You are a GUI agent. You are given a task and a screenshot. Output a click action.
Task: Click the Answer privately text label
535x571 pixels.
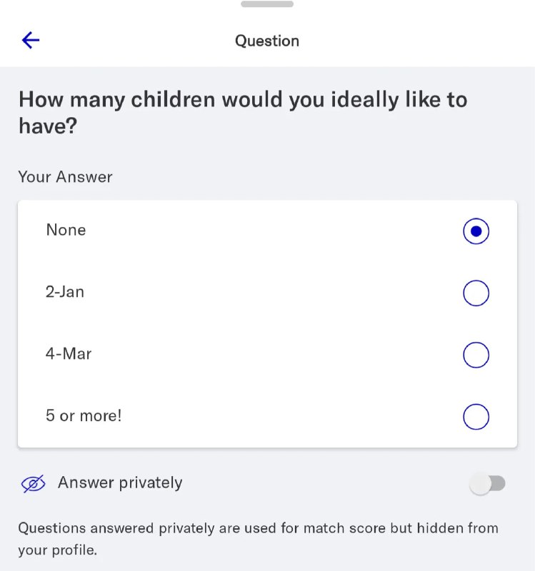click(120, 483)
